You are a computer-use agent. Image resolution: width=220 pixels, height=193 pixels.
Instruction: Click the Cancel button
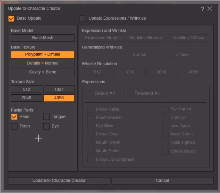[162, 180]
